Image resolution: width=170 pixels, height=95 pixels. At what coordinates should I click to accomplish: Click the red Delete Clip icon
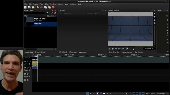(x=55, y=13)
